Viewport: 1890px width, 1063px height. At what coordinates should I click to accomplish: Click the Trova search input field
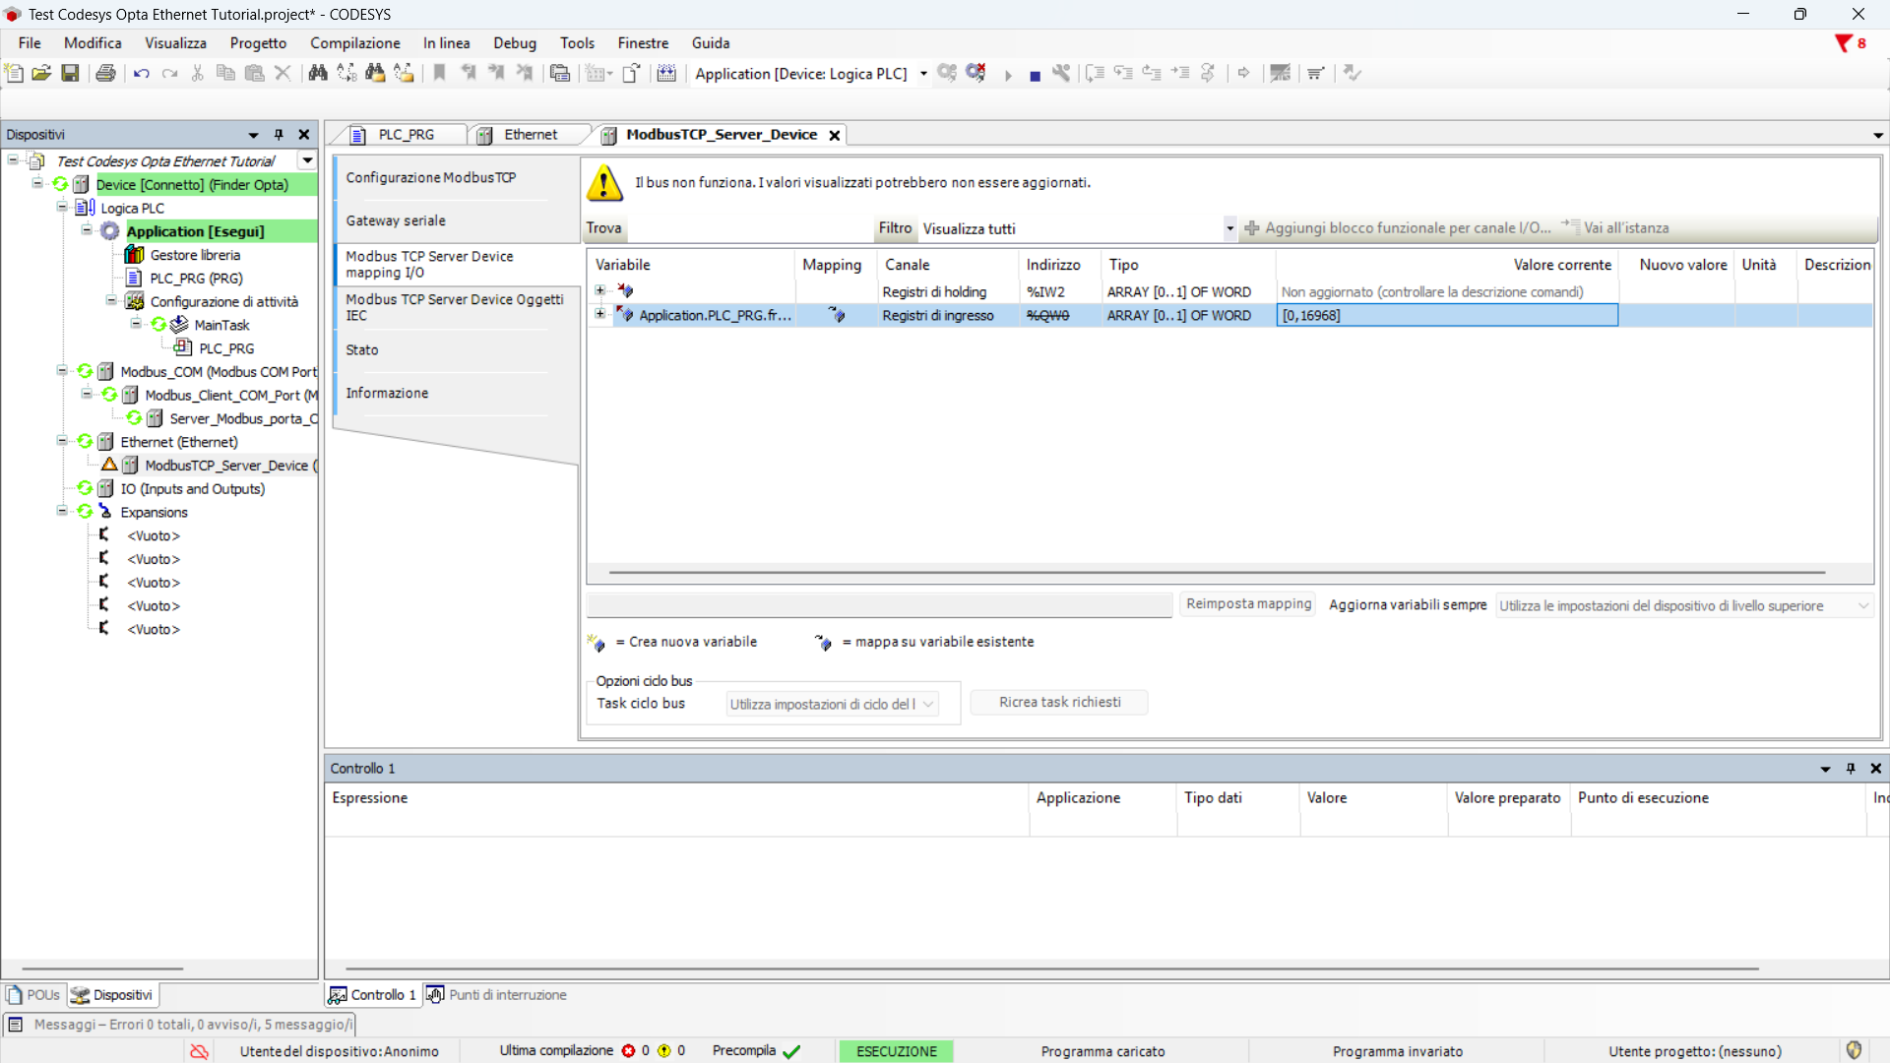click(x=748, y=228)
